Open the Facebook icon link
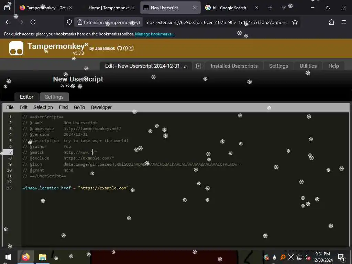This screenshot has width=352, height=264. (x=125, y=48)
